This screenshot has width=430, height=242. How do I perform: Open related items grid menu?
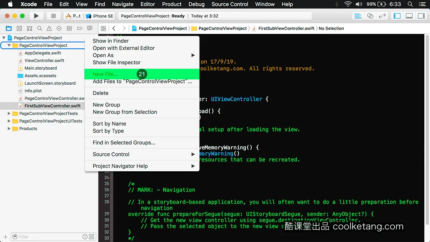103,28
